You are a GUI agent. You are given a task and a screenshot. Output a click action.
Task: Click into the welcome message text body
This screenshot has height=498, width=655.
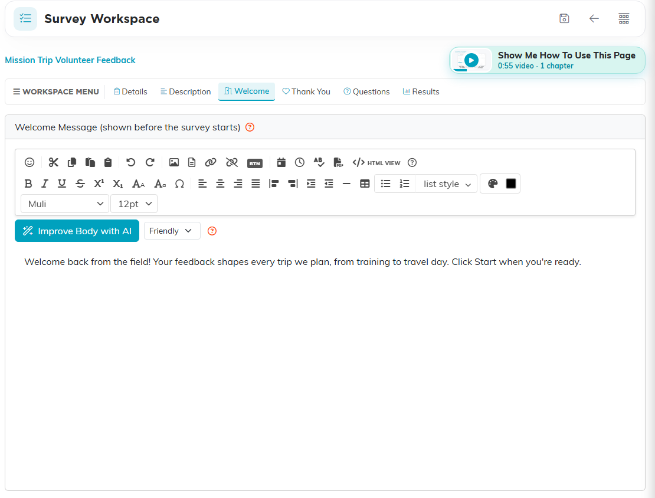click(x=303, y=262)
